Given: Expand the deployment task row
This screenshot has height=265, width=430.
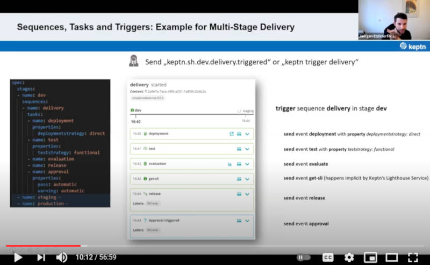Looking at the screenshot, I should click(247, 134).
